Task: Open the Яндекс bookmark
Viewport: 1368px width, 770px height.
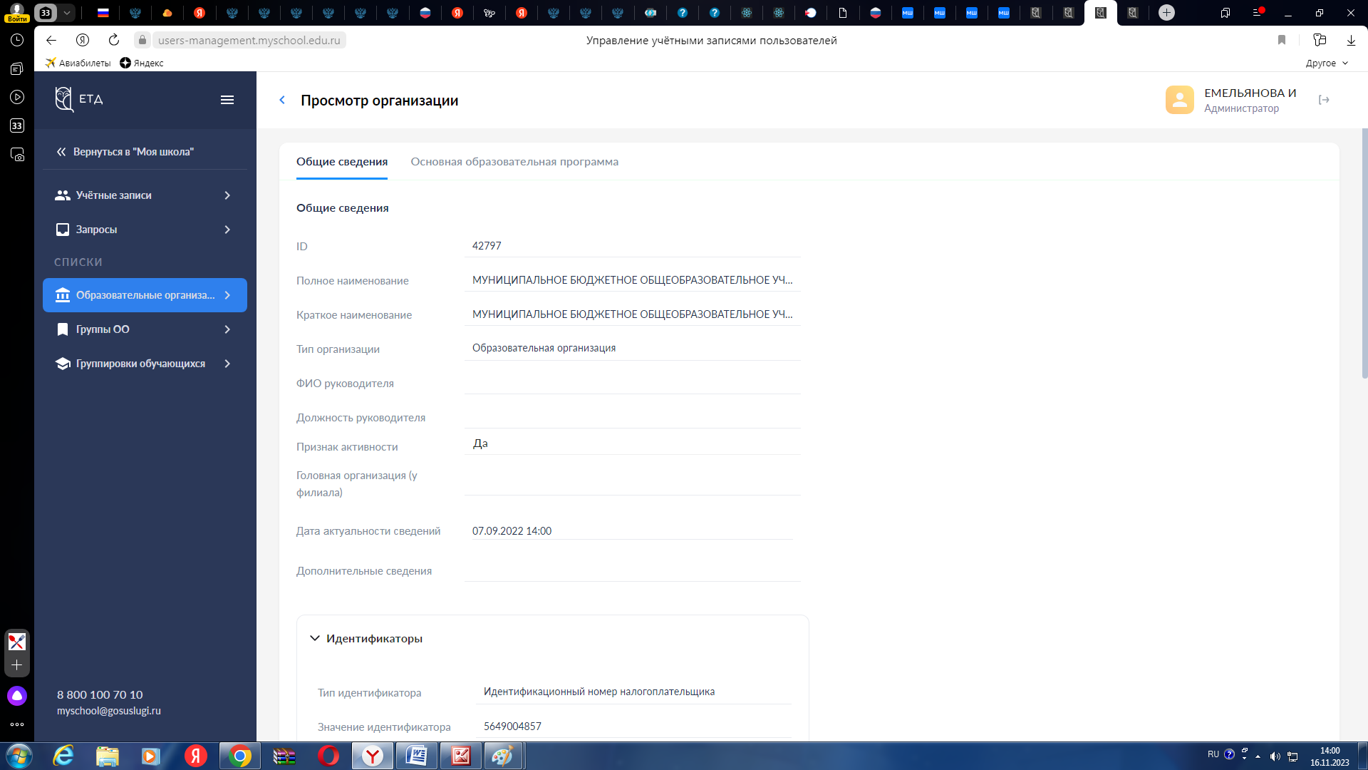Action: pos(142,63)
